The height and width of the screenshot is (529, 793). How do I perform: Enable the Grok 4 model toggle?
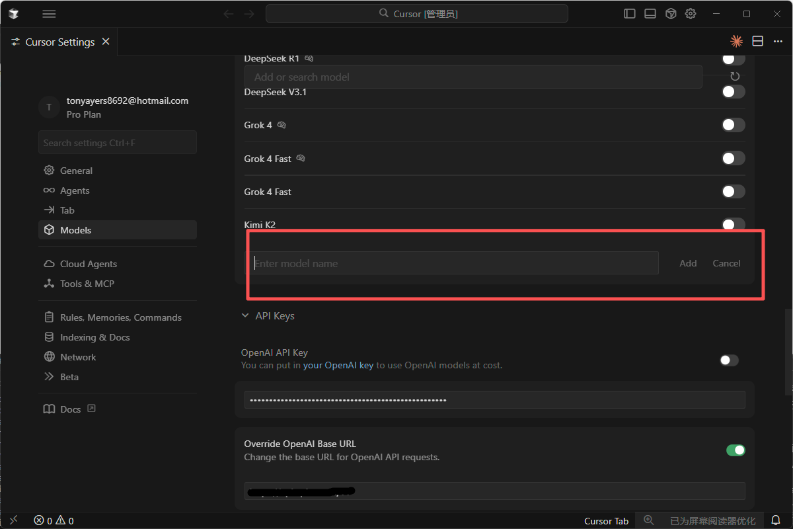coord(734,125)
